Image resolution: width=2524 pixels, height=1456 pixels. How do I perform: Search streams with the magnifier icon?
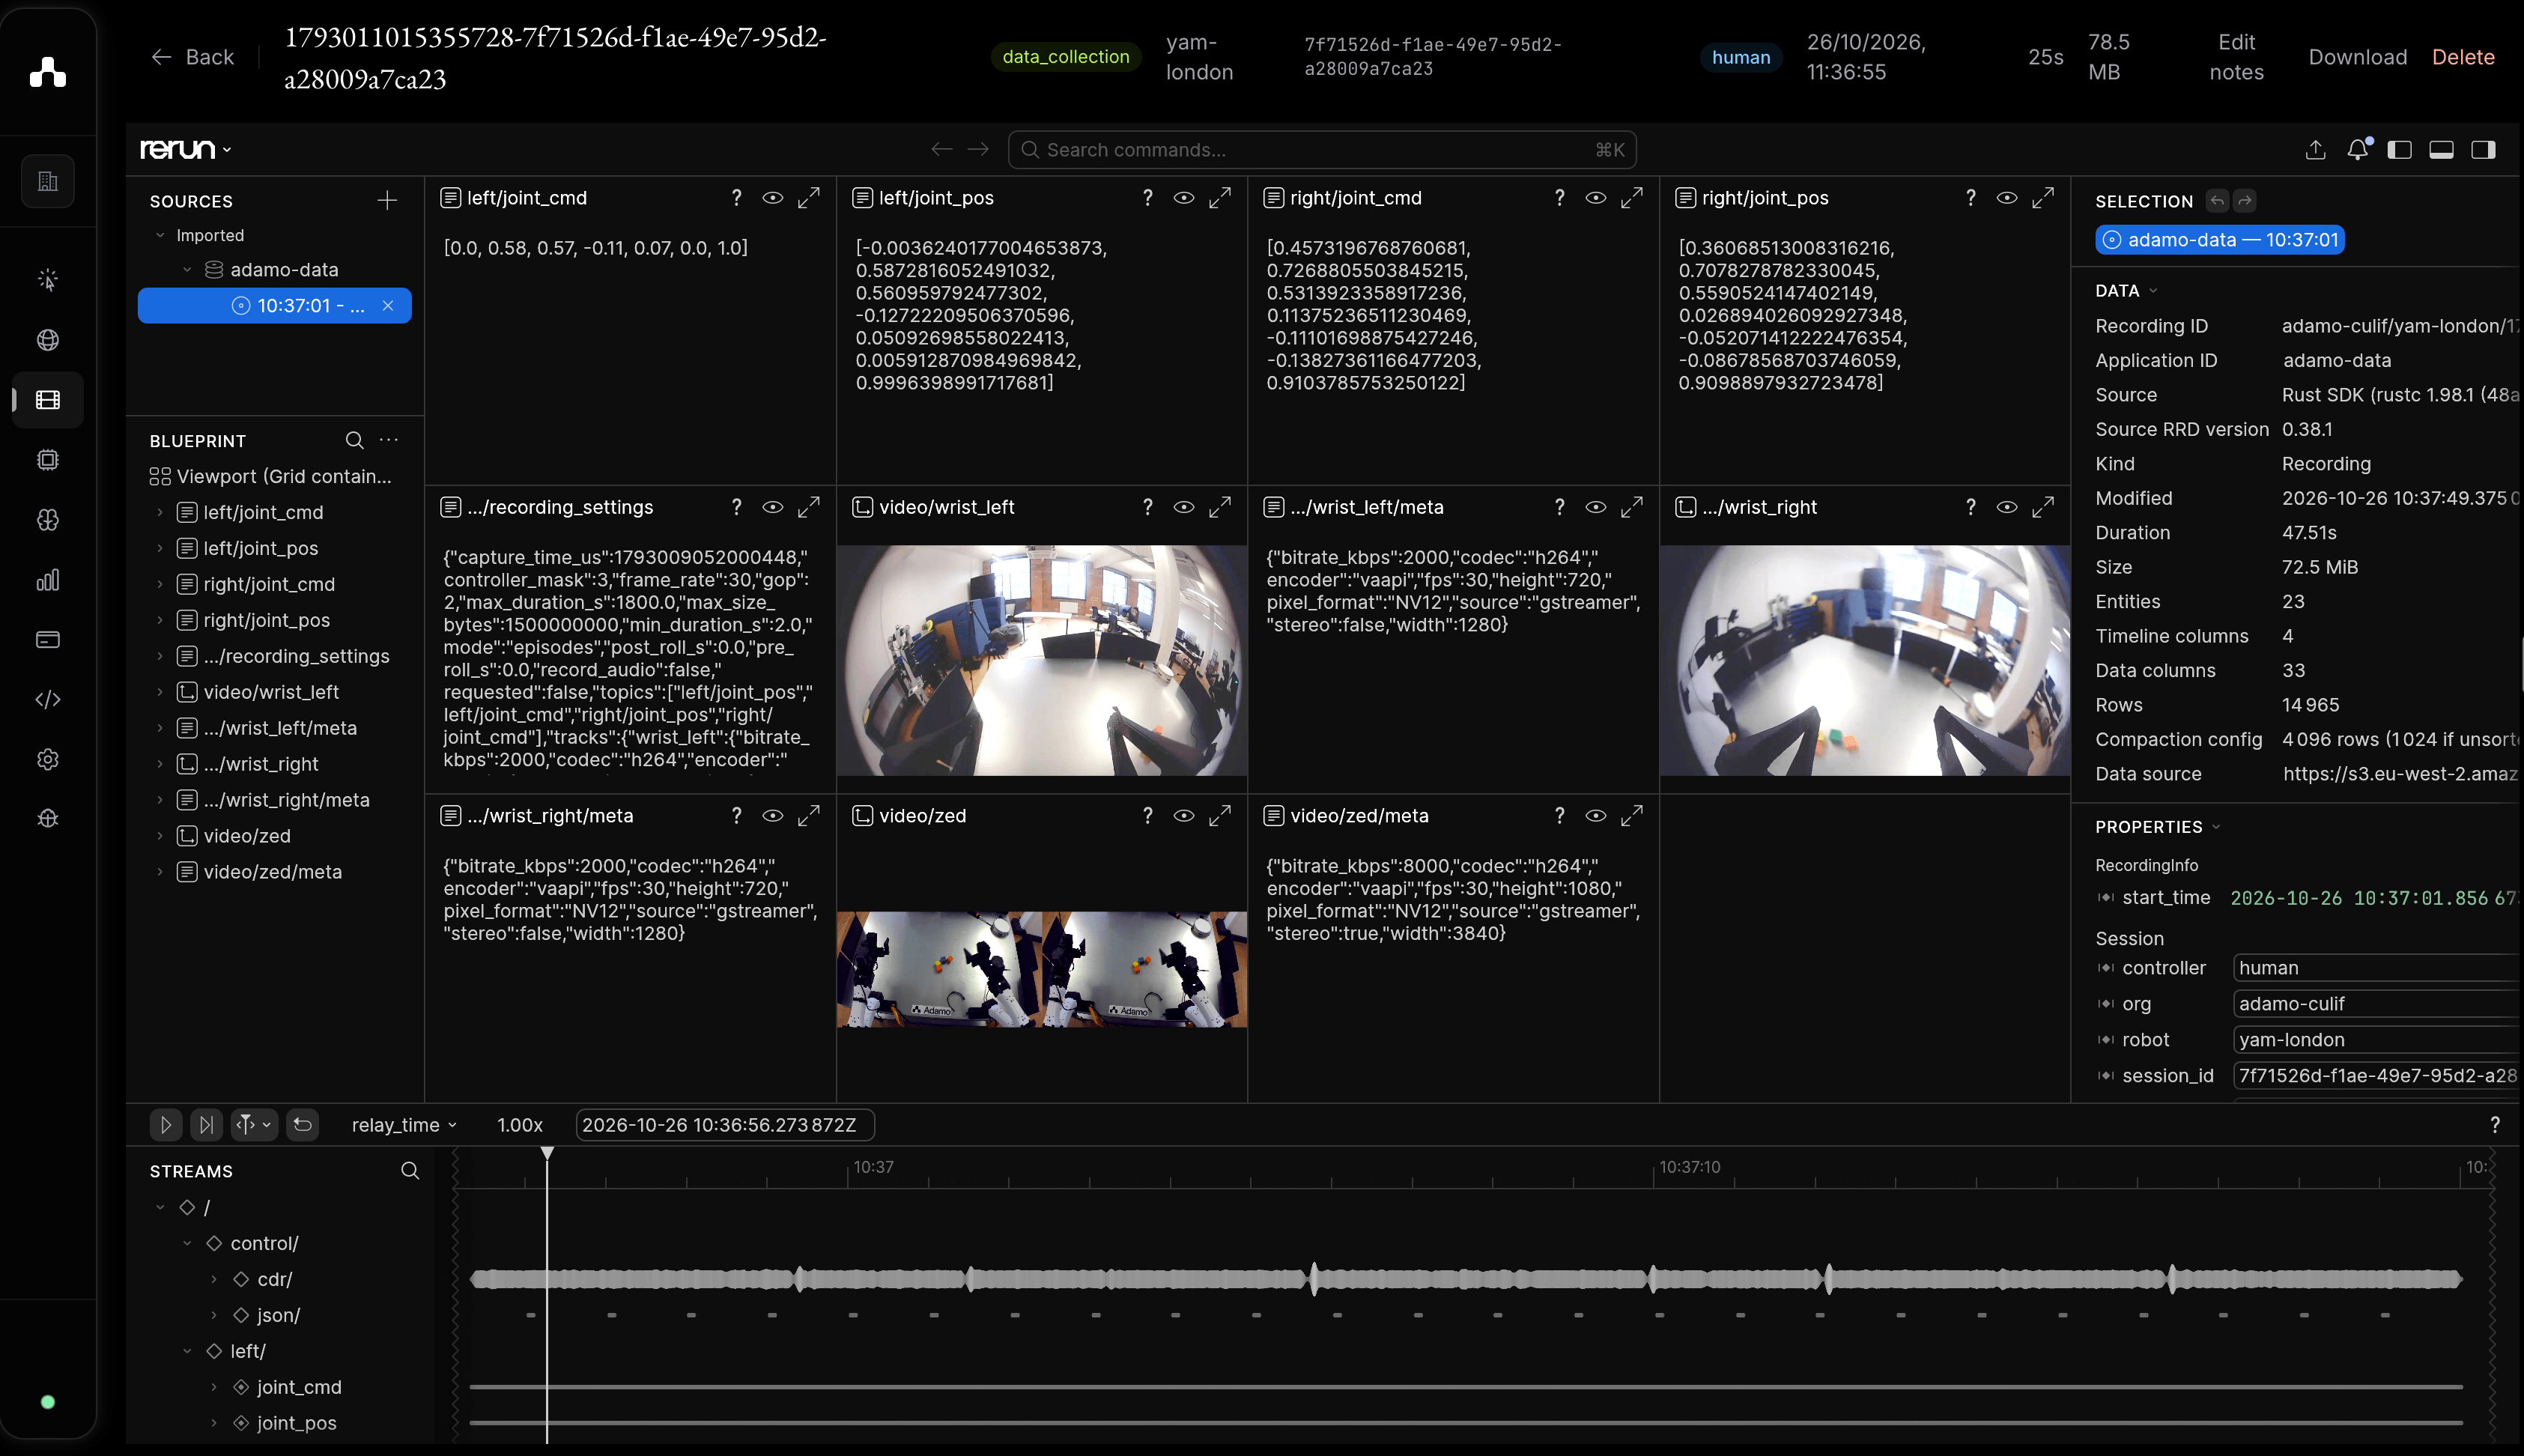click(410, 1170)
